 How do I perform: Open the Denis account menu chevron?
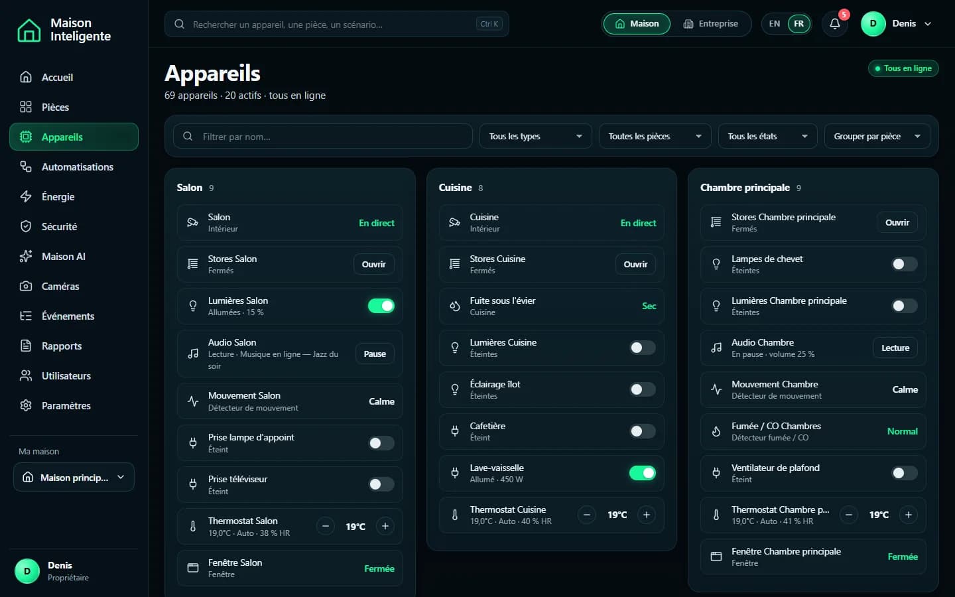(928, 24)
